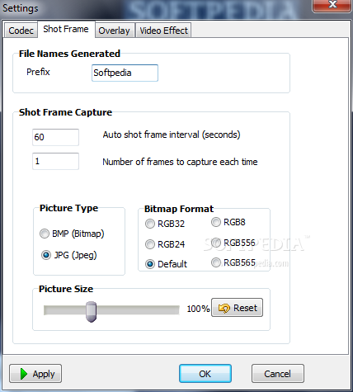This screenshot has height=392, width=353.
Task: Select the Shot Frame tab
Action: coord(66,29)
